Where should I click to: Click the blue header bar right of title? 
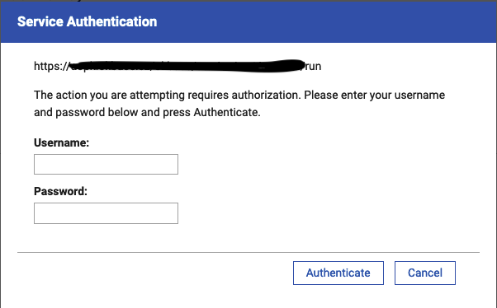[326, 21]
